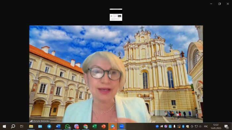The width and height of the screenshot is (232, 130).
Task: Open PowerPoint from the taskbar
Action: (103, 126)
